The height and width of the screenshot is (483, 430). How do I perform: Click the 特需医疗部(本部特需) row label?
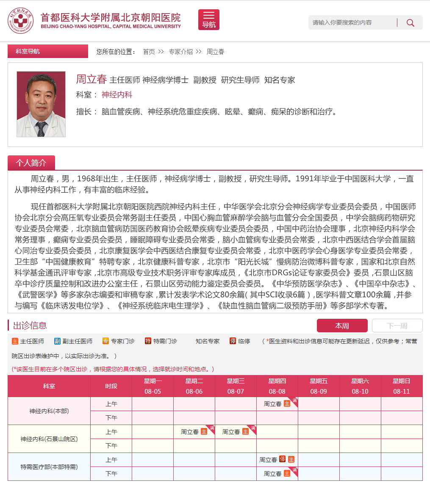[49, 466]
